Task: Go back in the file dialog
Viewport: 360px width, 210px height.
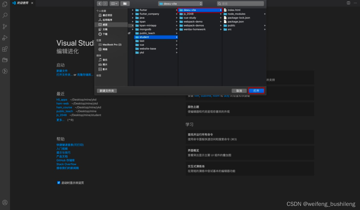Action: tap(100, 4)
